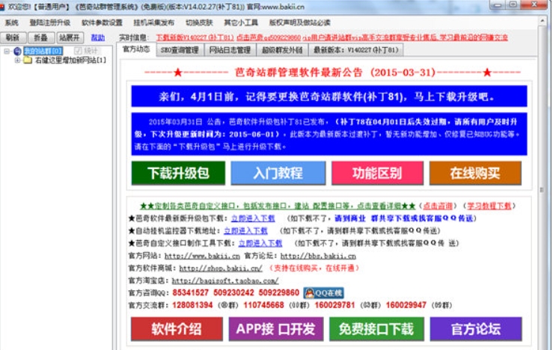Screen dimensions: 553x350
Task: Click the green 定制各类芭奇自定义接口 link
Action: [278, 206]
